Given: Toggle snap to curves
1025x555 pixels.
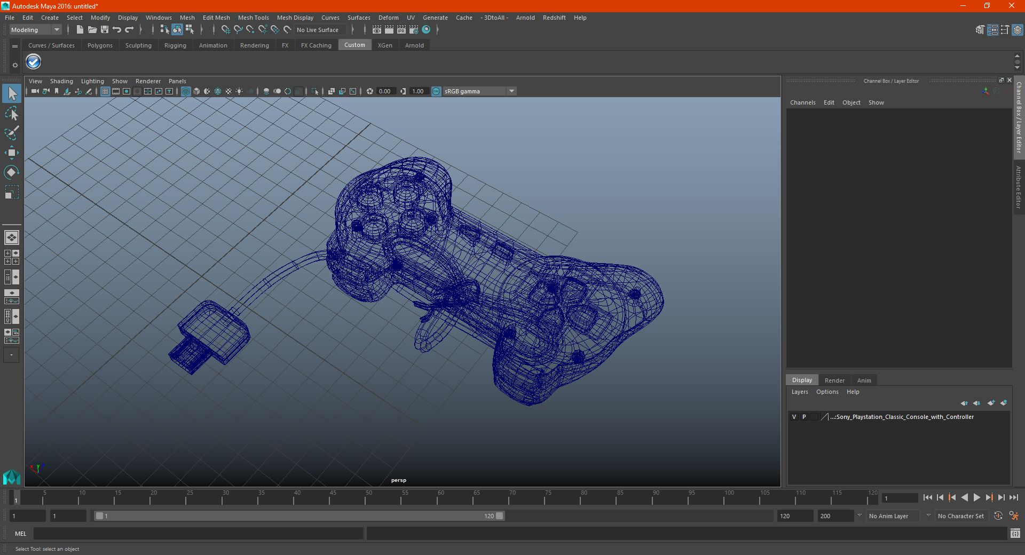Looking at the screenshot, I should click(x=238, y=30).
